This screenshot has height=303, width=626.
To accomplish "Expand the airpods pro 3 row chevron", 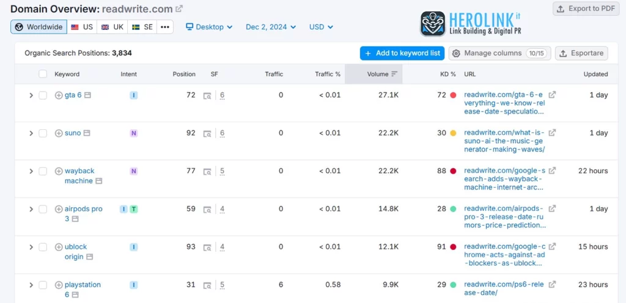I will (31, 209).
